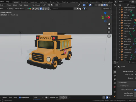Click the Scene name field in top bar
Screen dimensions: 136x102
[124, 2]
